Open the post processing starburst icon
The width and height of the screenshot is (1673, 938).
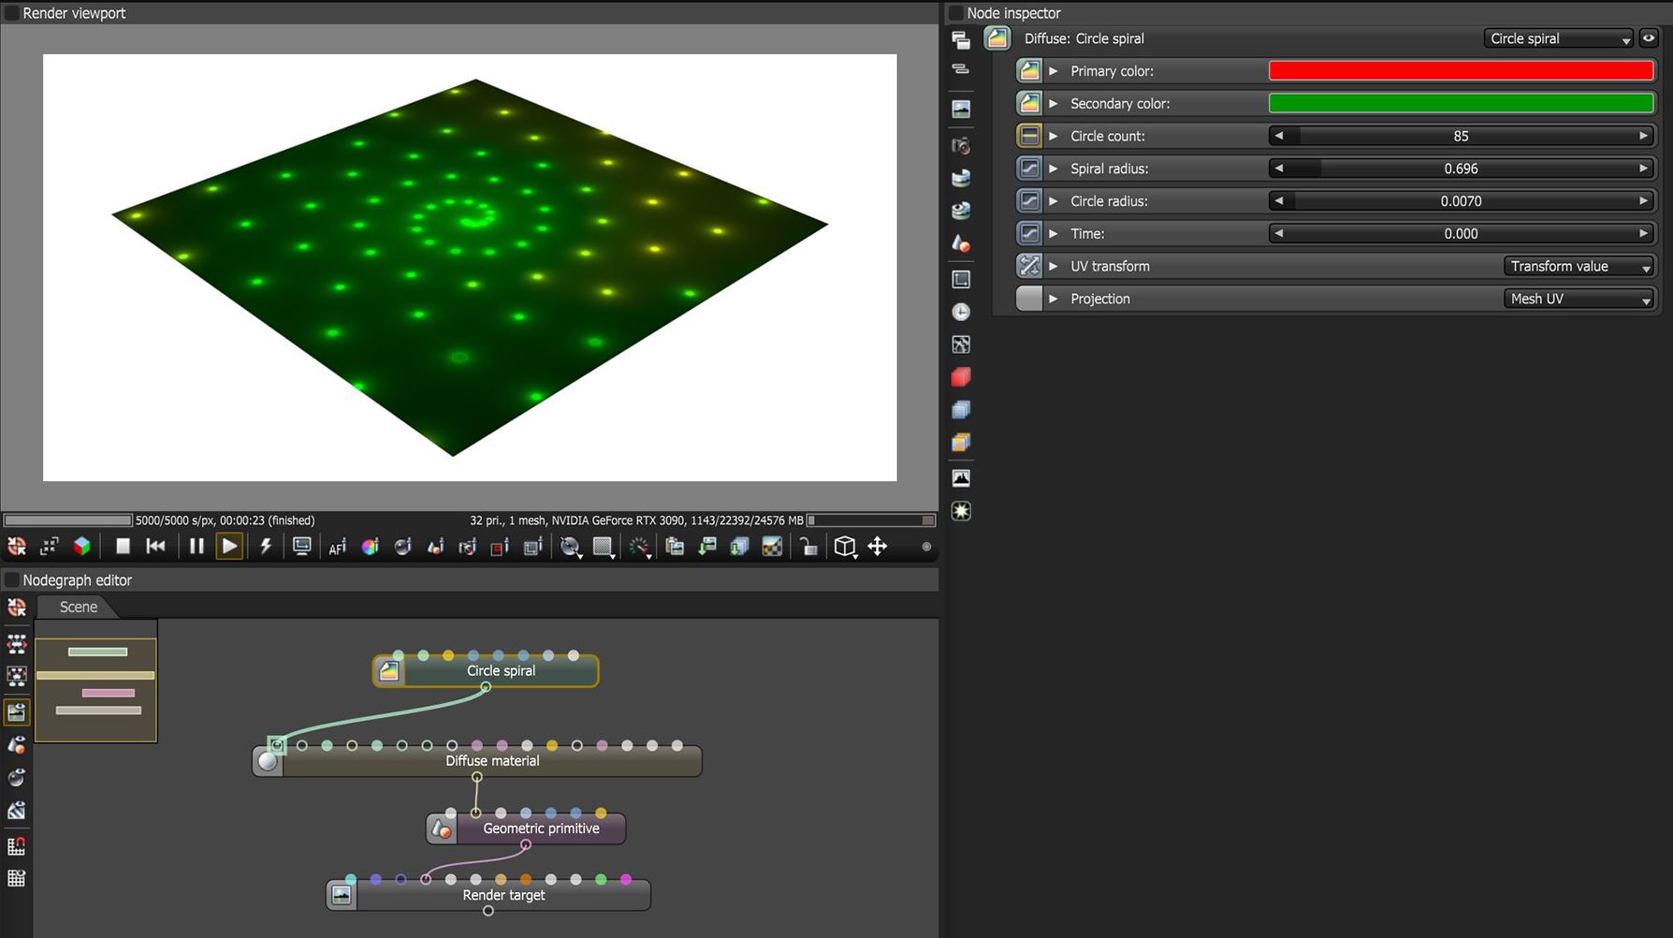961,511
